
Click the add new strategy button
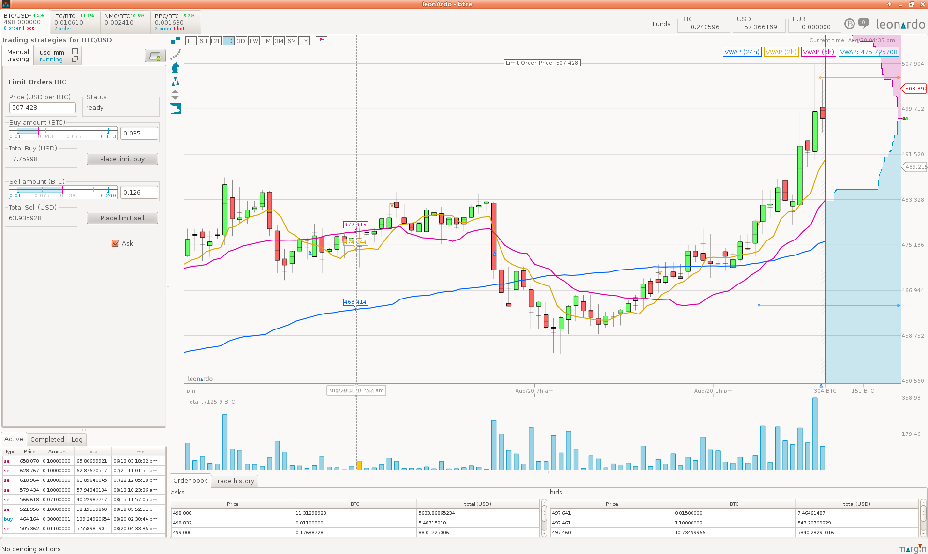point(155,57)
